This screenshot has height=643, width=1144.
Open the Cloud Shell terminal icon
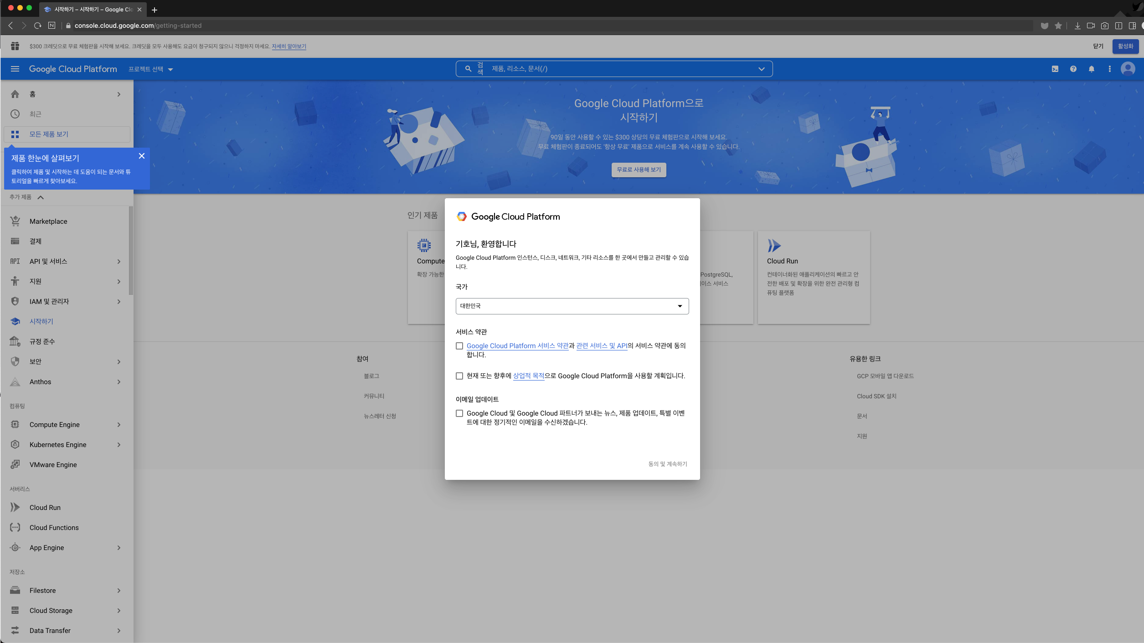[1055, 69]
